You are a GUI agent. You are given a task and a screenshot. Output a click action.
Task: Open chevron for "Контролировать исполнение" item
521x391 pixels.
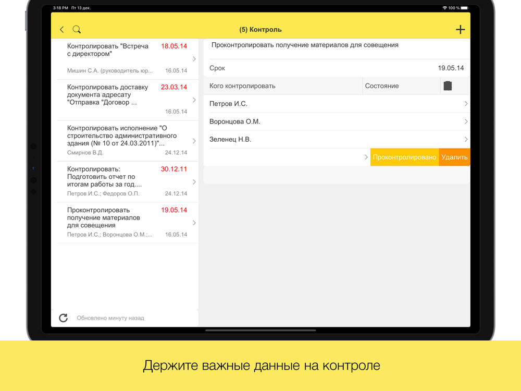(x=194, y=141)
